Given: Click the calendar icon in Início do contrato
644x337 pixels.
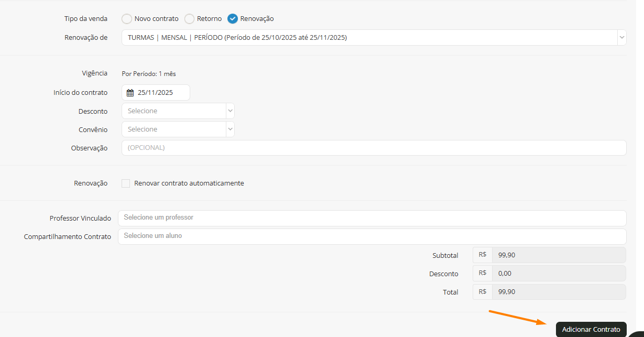Looking at the screenshot, I should point(130,93).
